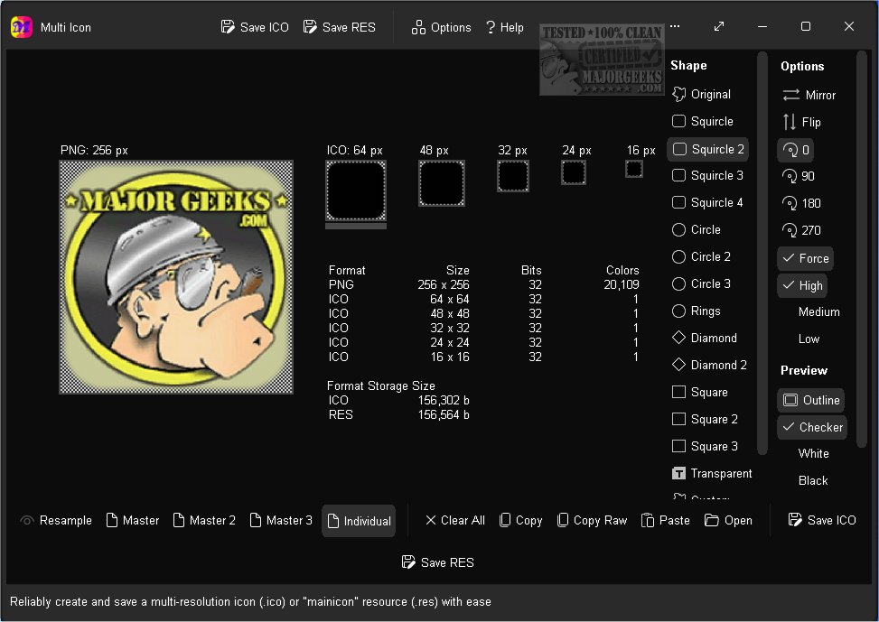Screen dimensions: 879x622
Task: Select the Square 3 shape
Action: coord(705,446)
